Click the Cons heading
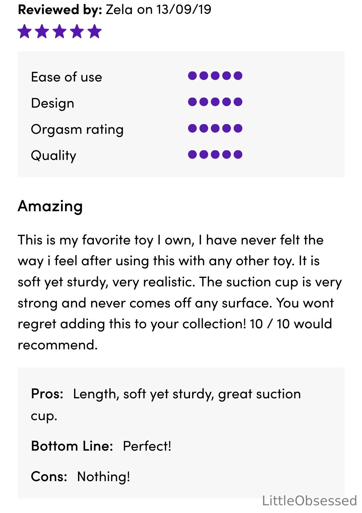The width and height of the screenshot is (362, 513). 49,476
